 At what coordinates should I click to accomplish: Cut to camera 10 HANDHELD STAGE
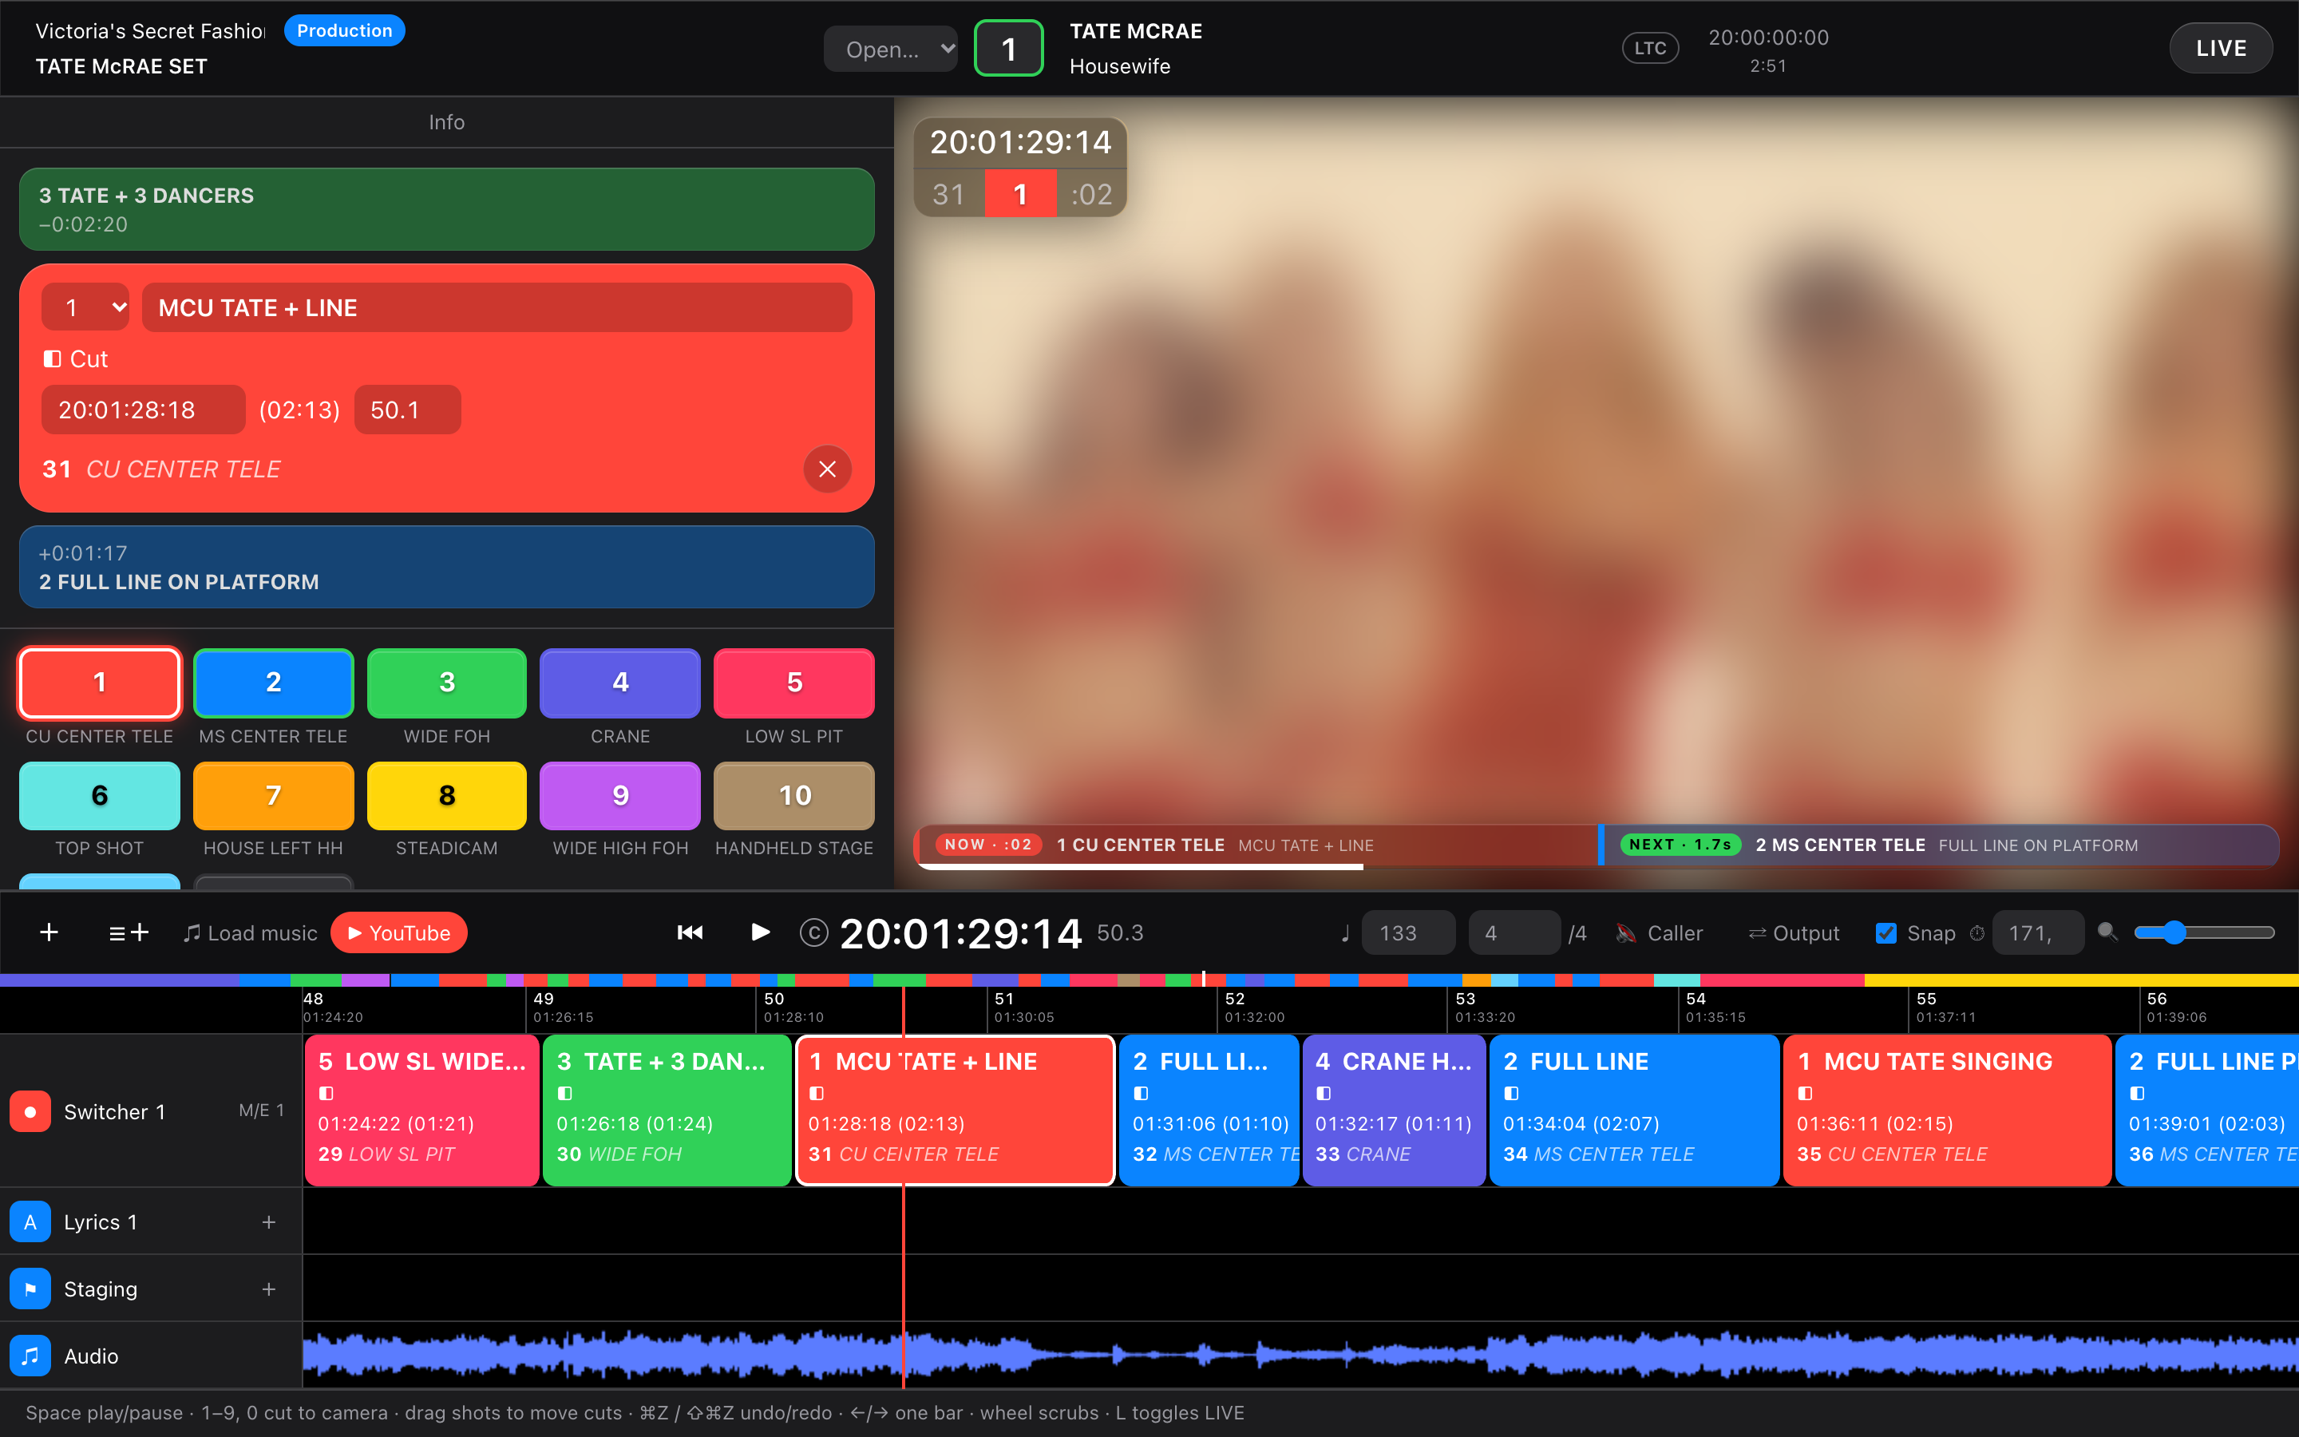coord(794,795)
